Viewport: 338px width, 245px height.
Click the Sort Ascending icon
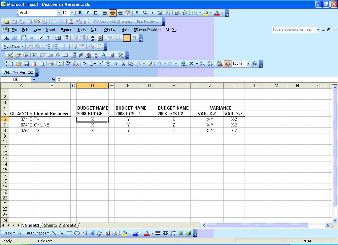202,64
